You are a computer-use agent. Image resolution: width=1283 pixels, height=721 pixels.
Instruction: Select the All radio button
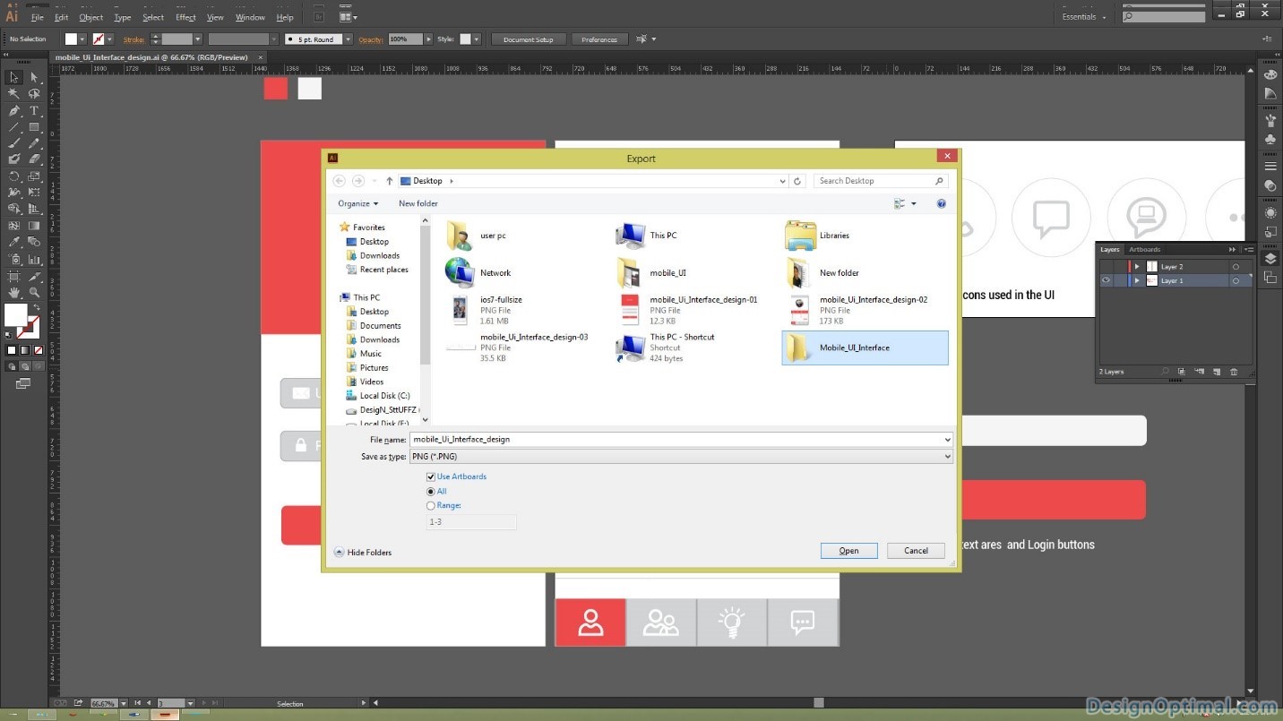pos(431,492)
